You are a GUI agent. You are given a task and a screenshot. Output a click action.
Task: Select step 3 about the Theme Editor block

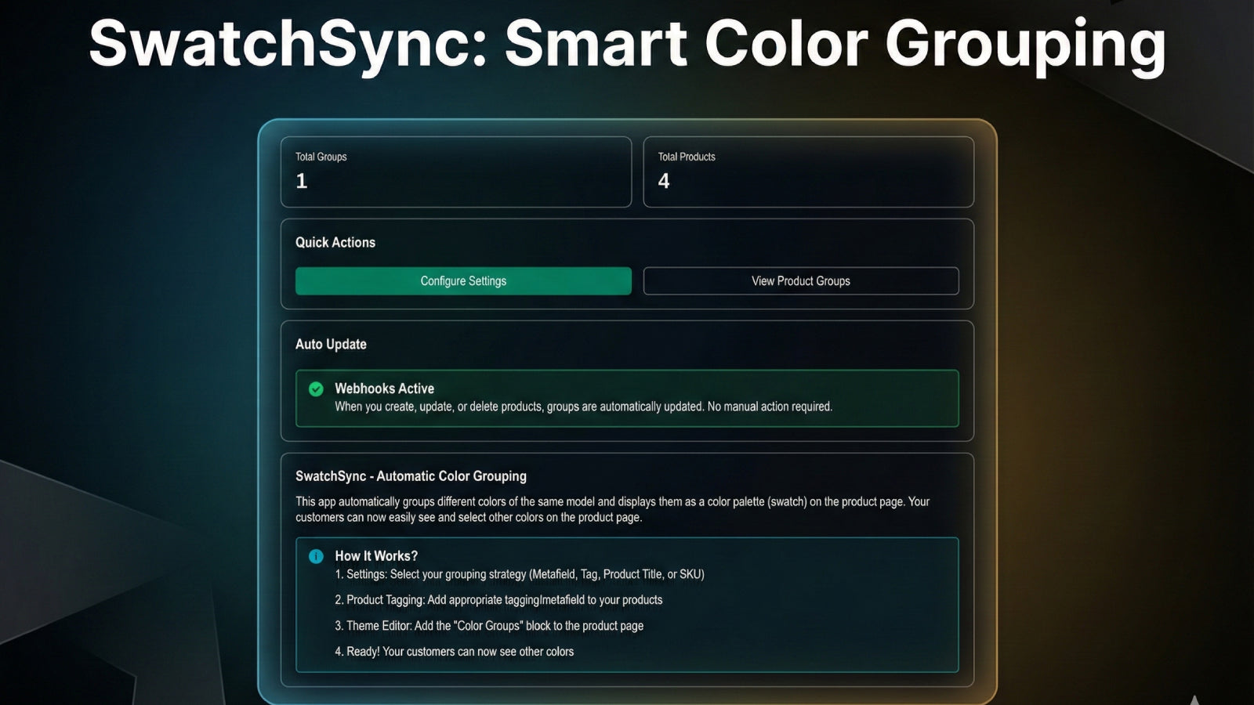[x=489, y=626]
